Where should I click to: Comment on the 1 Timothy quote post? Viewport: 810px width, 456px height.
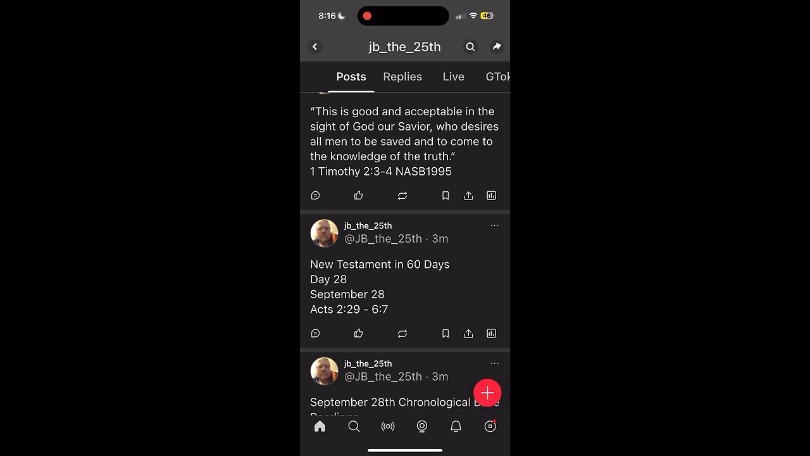(316, 196)
